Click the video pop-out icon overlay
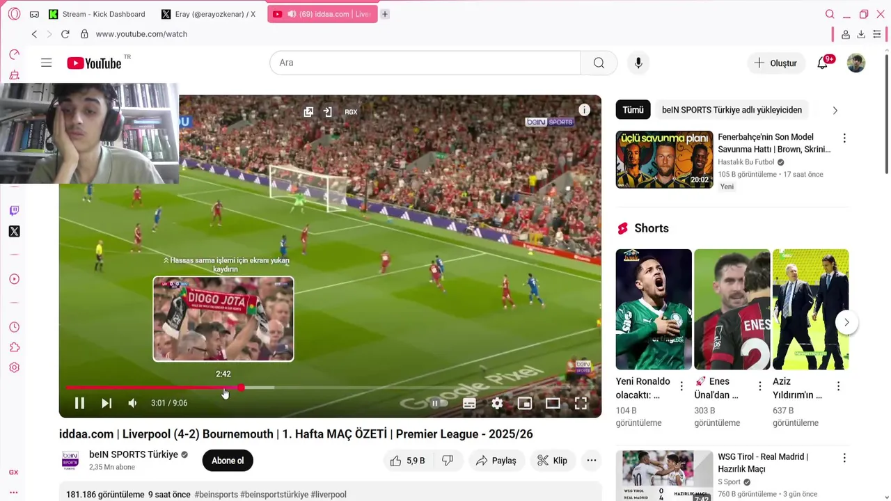 pos(308,111)
